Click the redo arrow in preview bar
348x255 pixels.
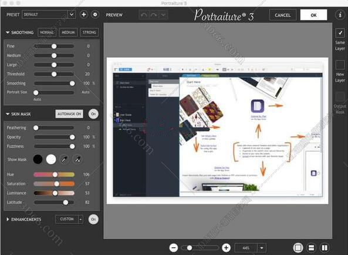(x=154, y=15)
